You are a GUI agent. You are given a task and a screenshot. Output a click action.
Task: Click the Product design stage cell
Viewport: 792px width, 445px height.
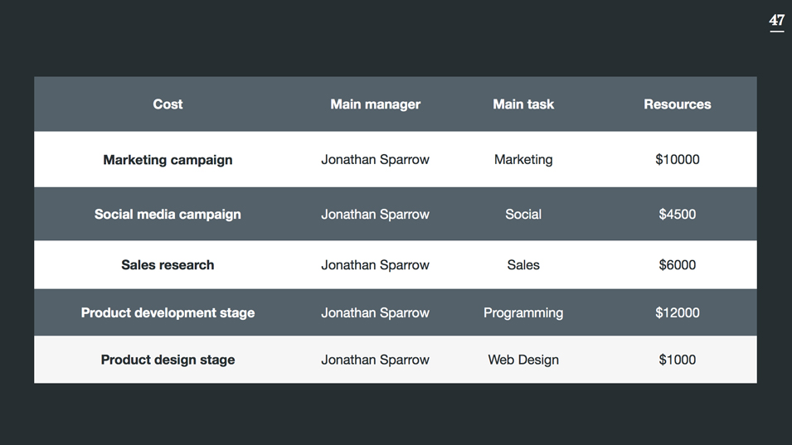168,360
